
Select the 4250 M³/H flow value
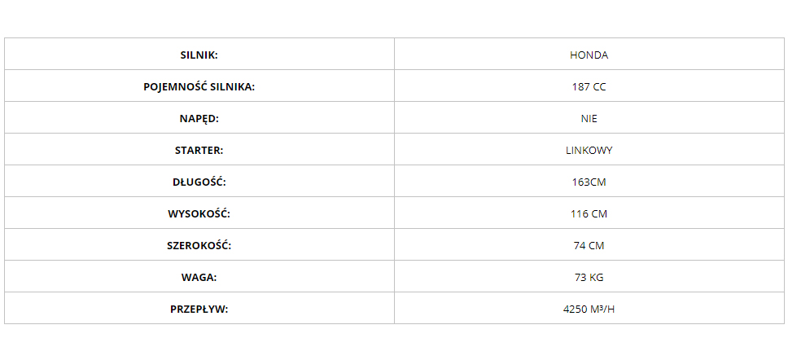[589, 309]
